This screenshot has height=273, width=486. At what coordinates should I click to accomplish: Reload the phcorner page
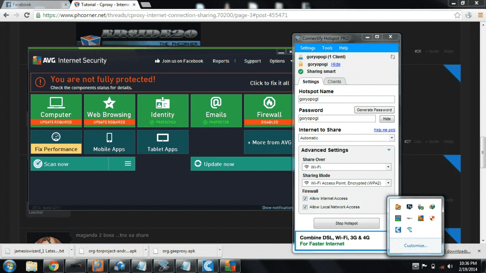[x=27, y=15]
